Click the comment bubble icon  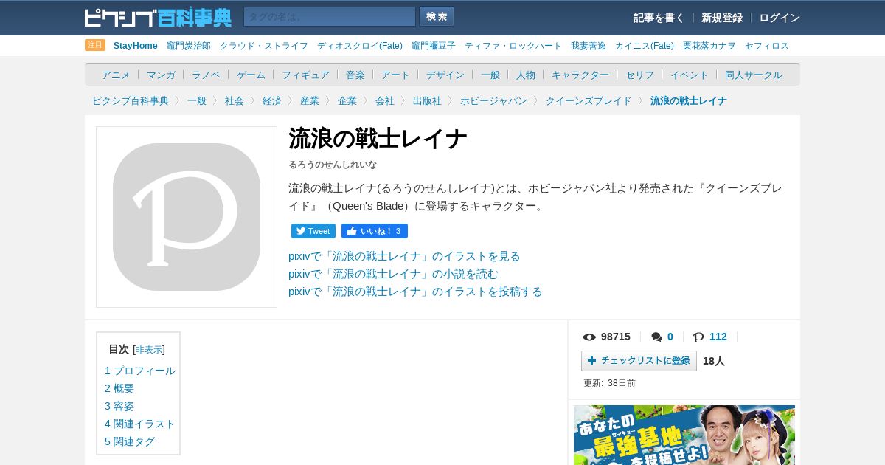[656, 337]
